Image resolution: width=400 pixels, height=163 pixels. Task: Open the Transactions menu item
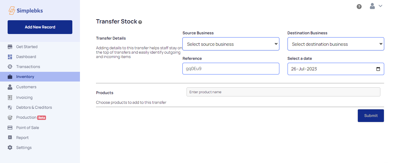coord(28,67)
